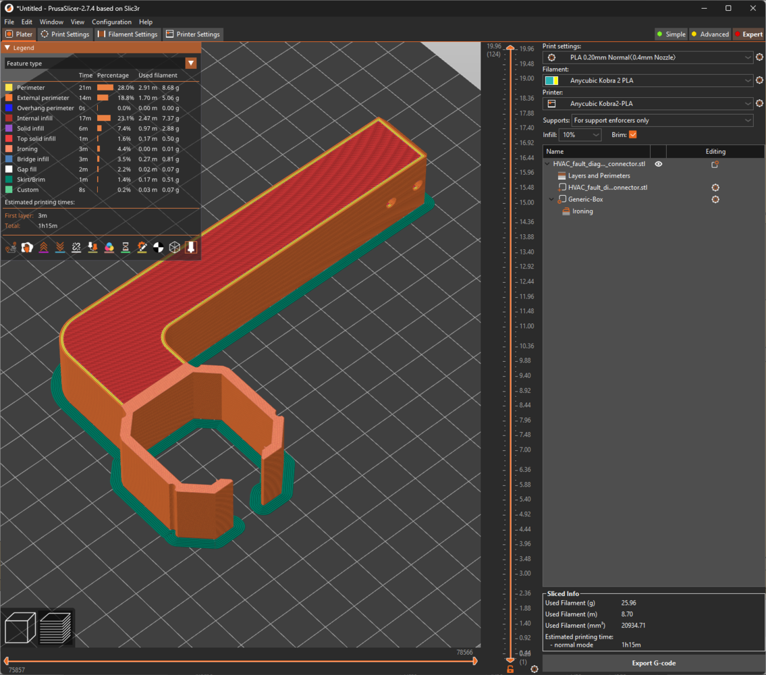Open the Infill percentage dropdown

pyautogui.click(x=580, y=135)
